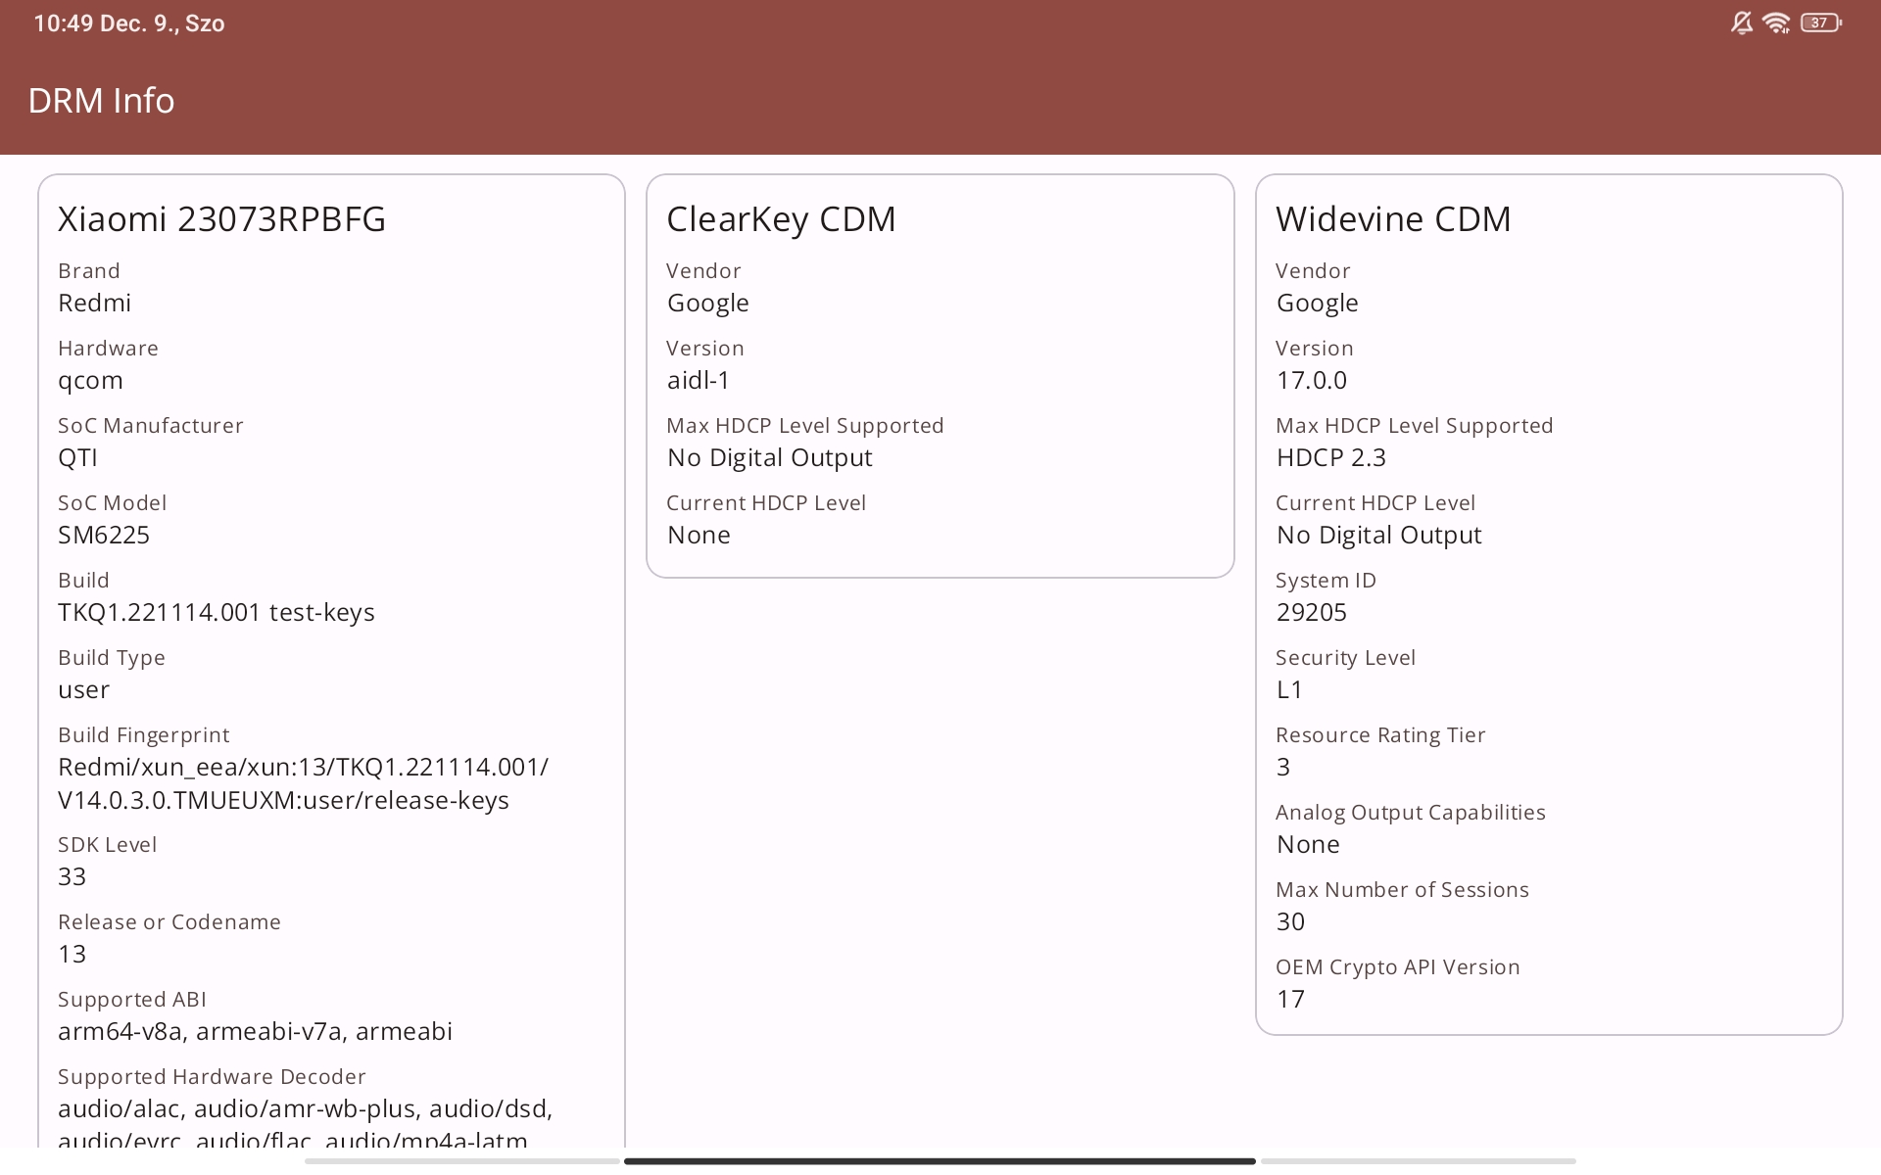Tap the Build Fingerprint value
Screen dimensions: 1881x1175
[x=303, y=783]
